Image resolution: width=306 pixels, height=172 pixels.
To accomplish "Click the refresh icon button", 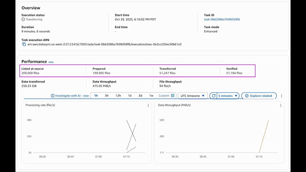I will point(213,96).
